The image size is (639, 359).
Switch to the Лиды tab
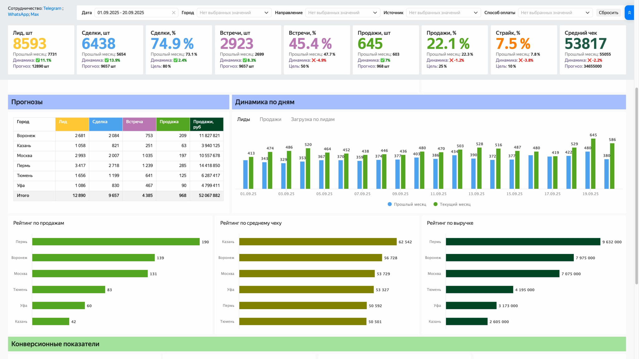tap(243, 119)
